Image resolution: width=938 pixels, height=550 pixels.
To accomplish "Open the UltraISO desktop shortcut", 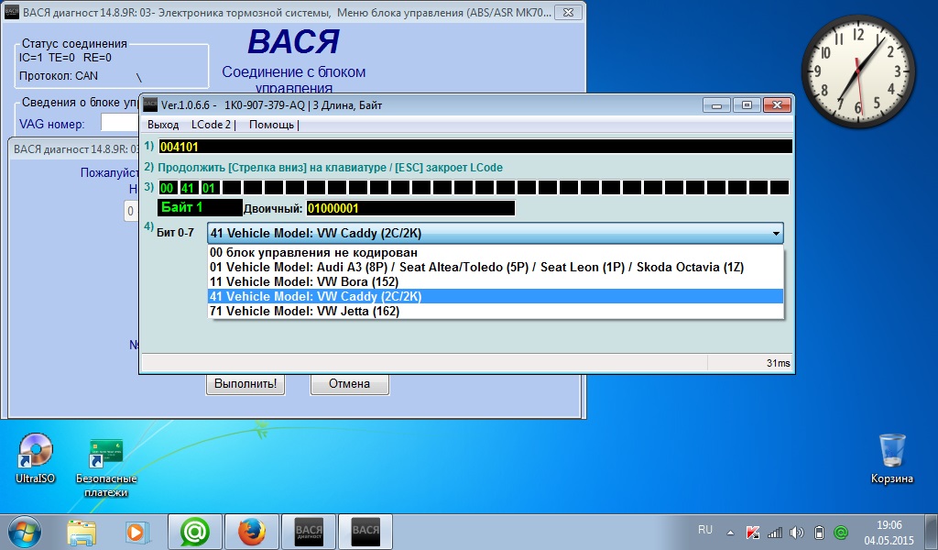I will (x=35, y=458).
